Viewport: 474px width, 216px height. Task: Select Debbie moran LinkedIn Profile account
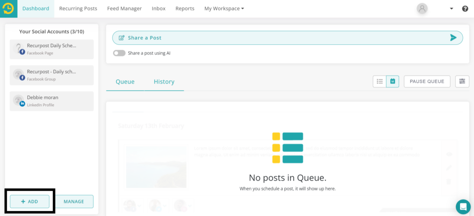[52, 101]
